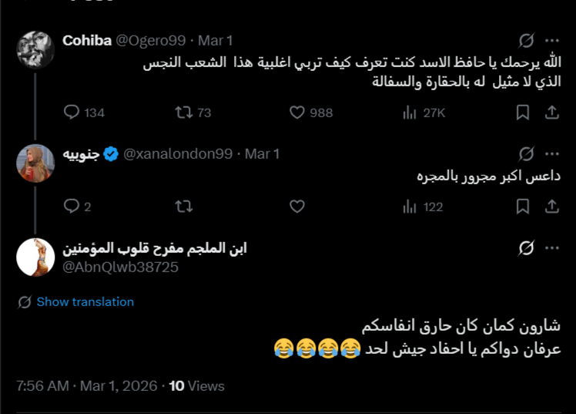Reply to the Cohiba tweet

tap(72, 113)
